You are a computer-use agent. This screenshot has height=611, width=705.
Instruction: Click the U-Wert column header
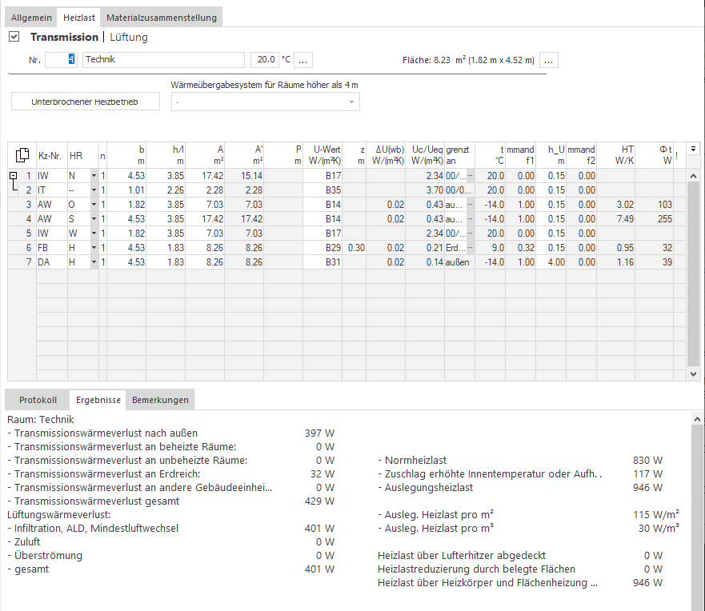[x=322, y=155]
